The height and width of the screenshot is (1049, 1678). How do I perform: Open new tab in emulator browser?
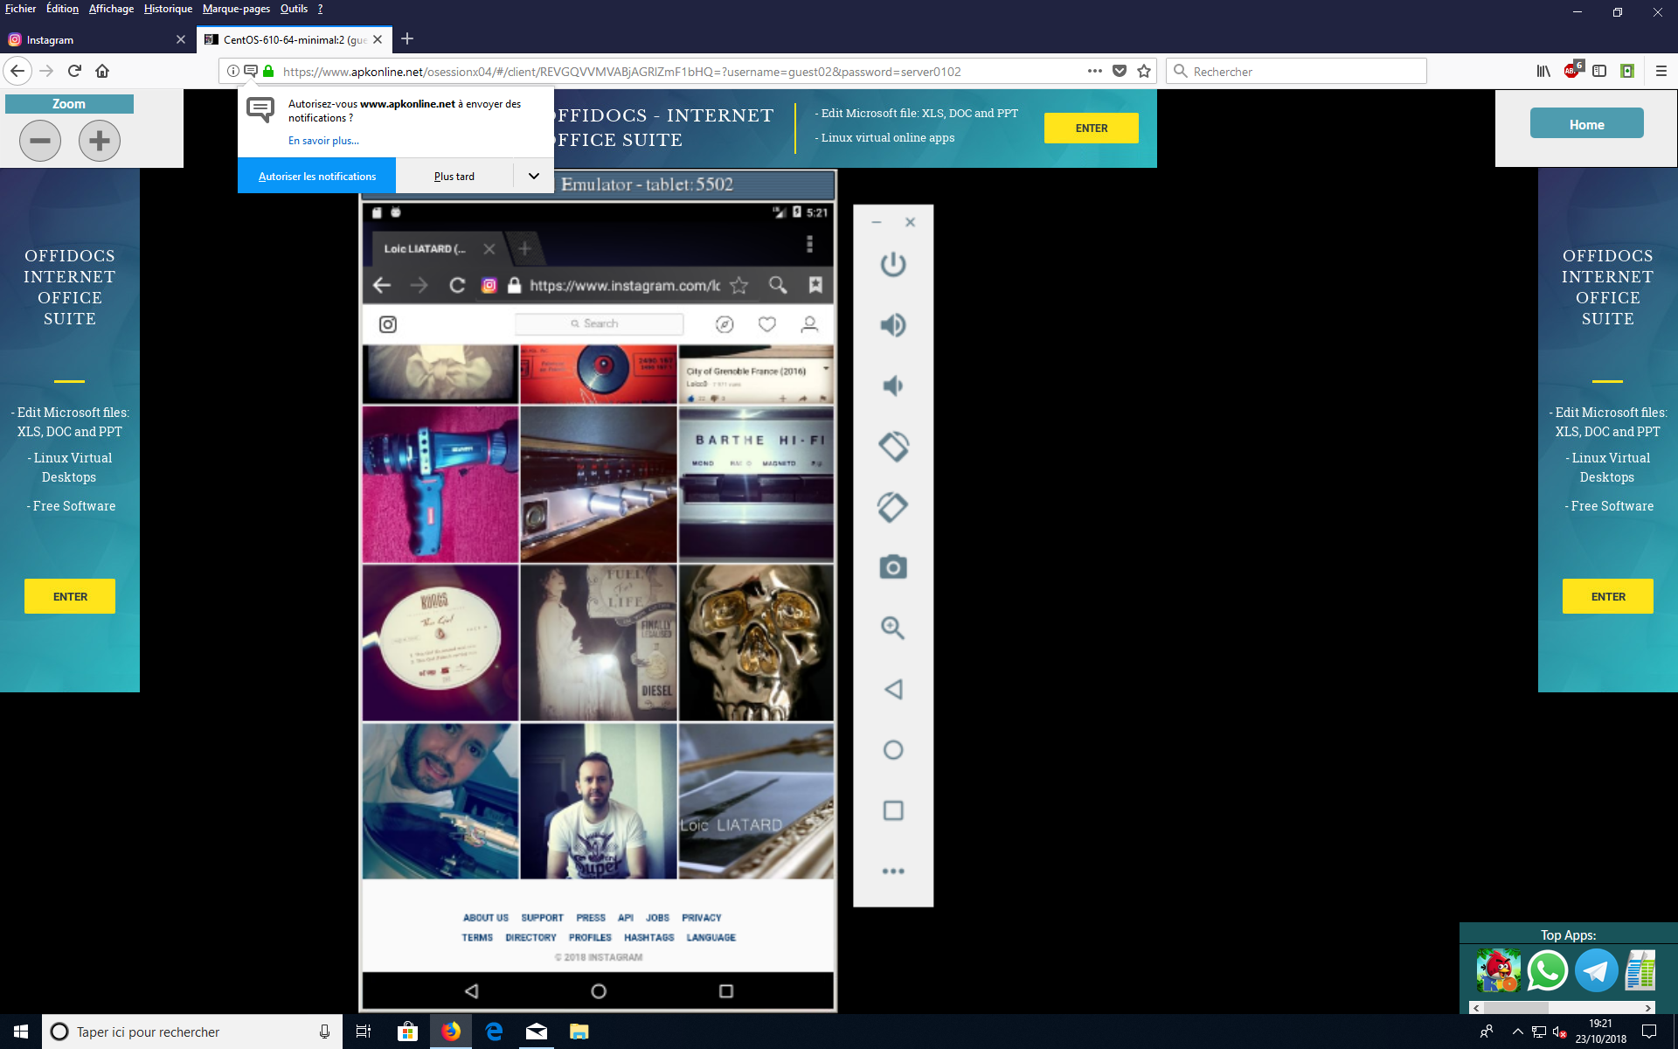click(x=524, y=248)
